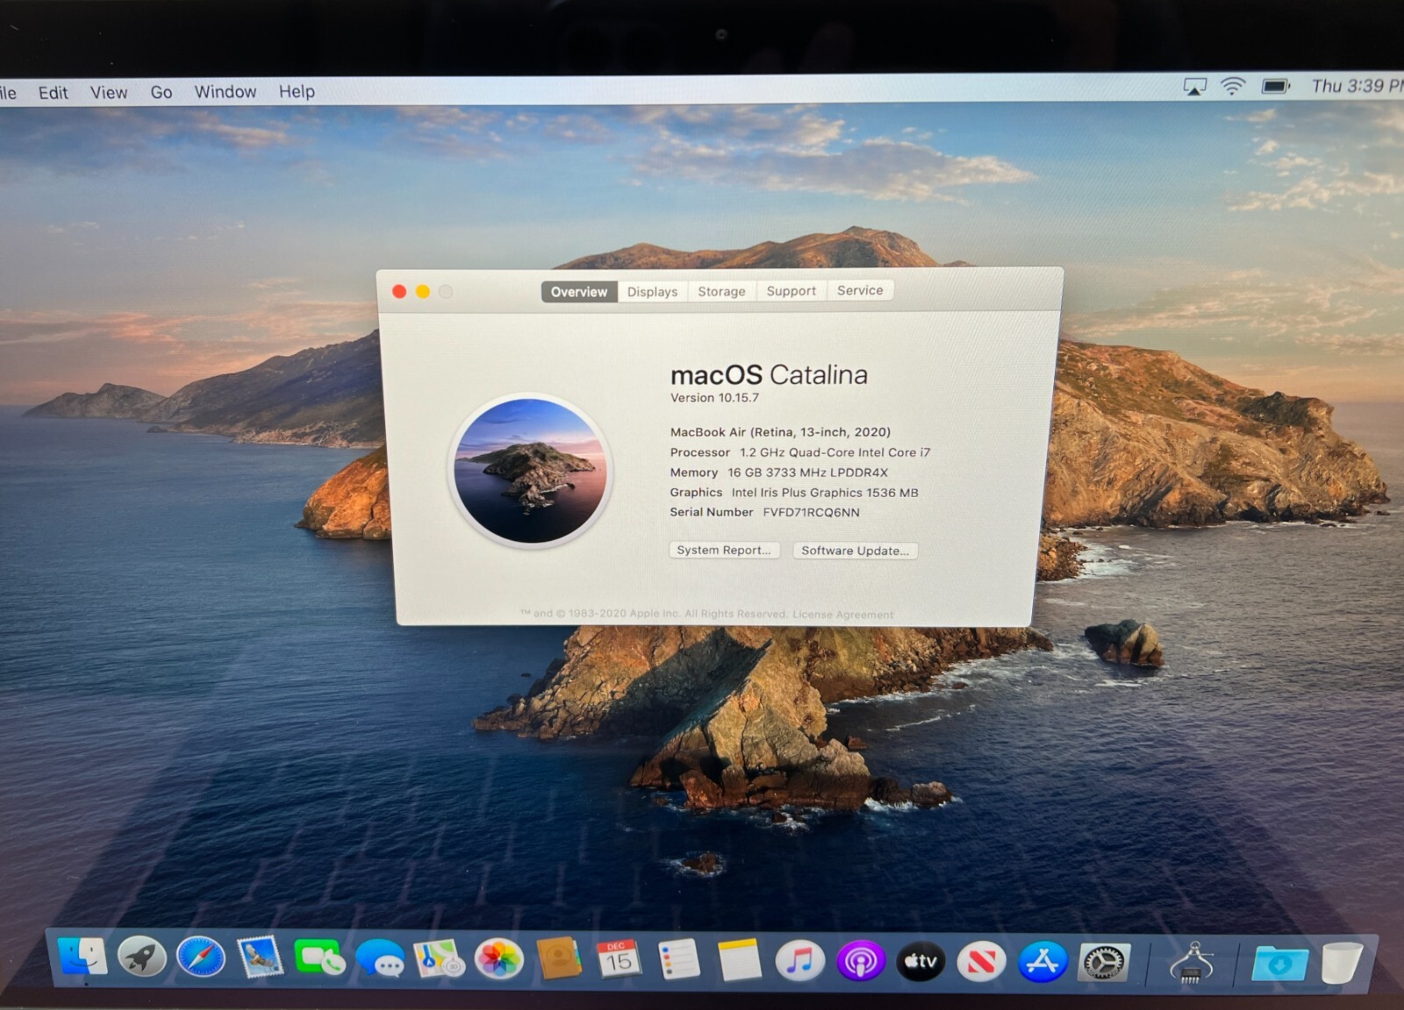The image size is (1404, 1010).
Task: Click AirPlay icon in menu bar
Action: (1194, 87)
